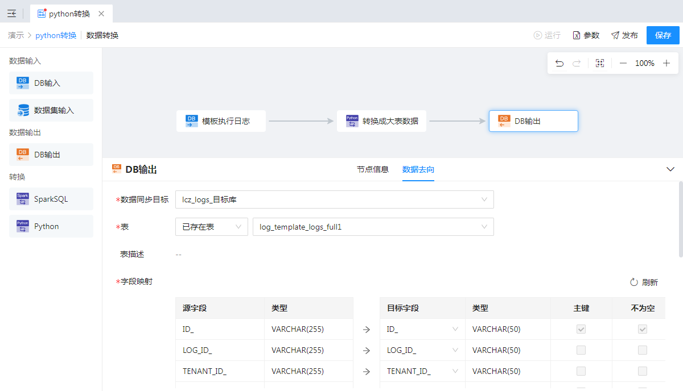Image resolution: width=683 pixels, height=391 pixels.
Task: Collapse the left sidebar menu icon
Action: (x=11, y=13)
